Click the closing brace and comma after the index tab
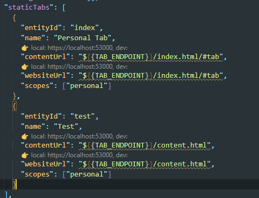259x198 pixels. tap(16, 96)
